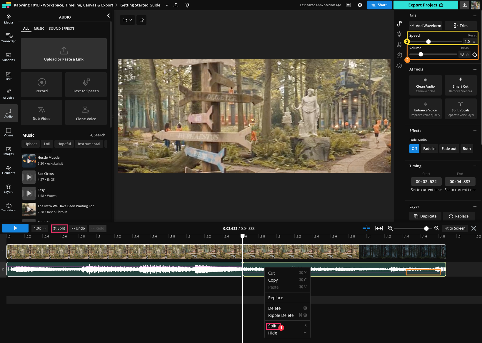Collapse the Effects section
482x343 pixels.
tap(475, 130)
